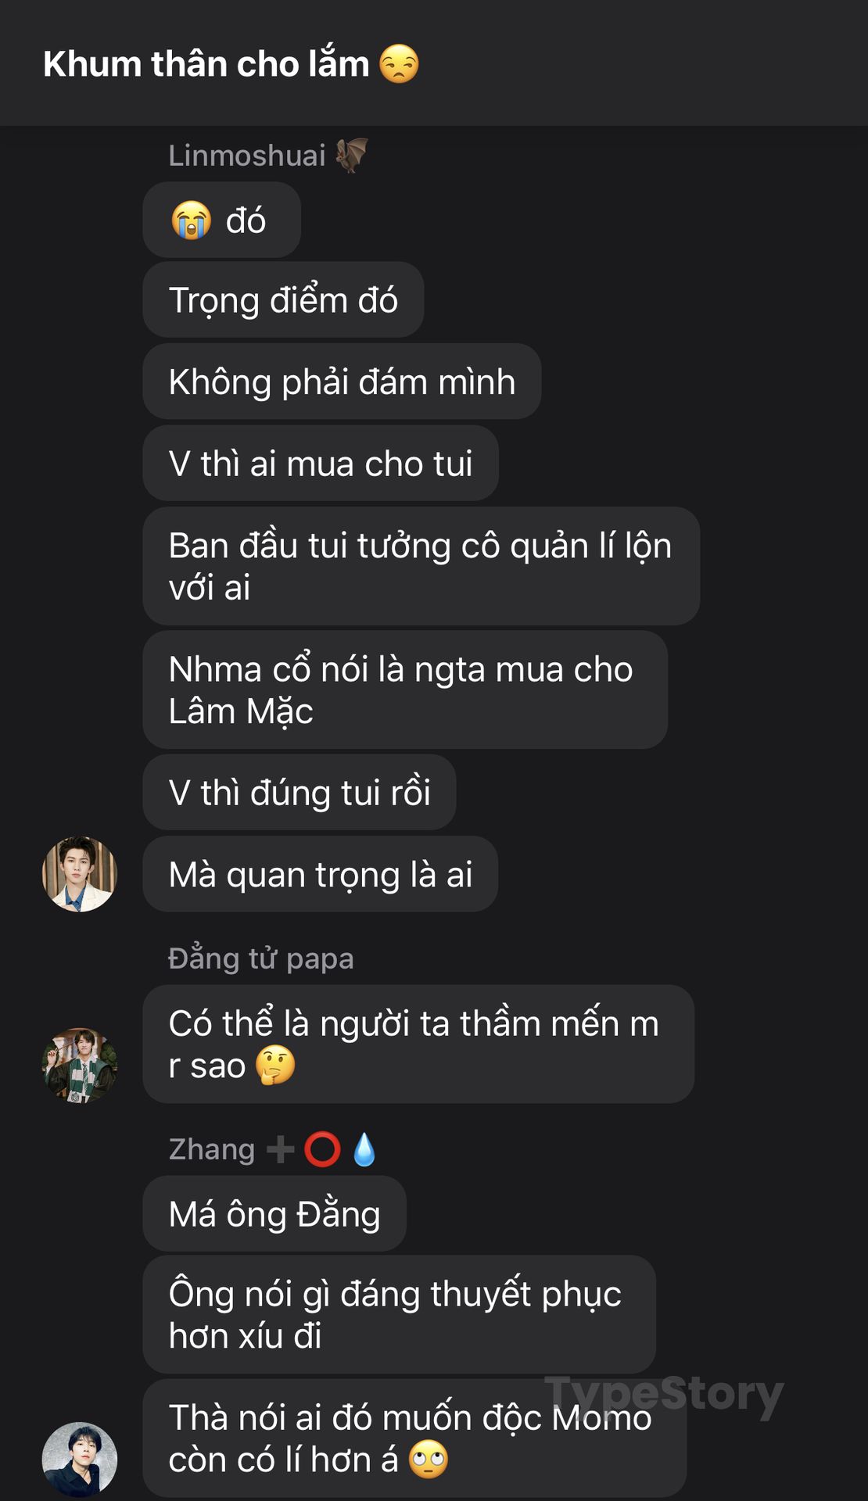Open the 'Khum thân cho lắm' chat title
This screenshot has height=1501, width=868.
coord(206,64)
